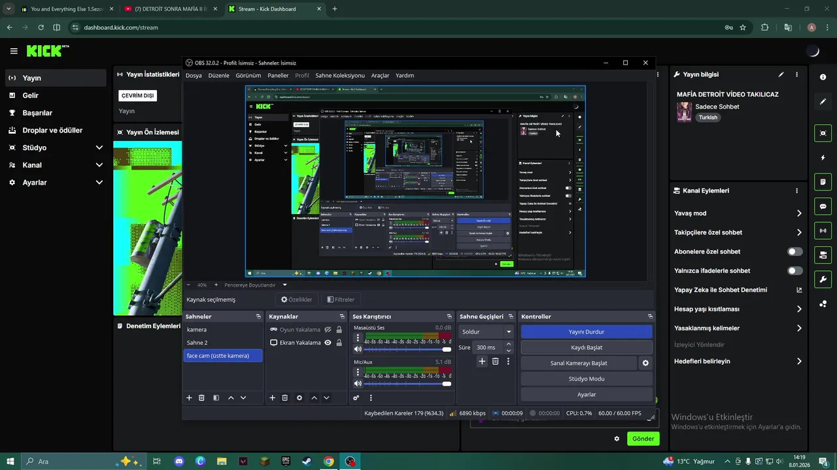The image size is (837, 470).
Task: Open the preview scaling dropdown arrow
Action: coord(284,285)
